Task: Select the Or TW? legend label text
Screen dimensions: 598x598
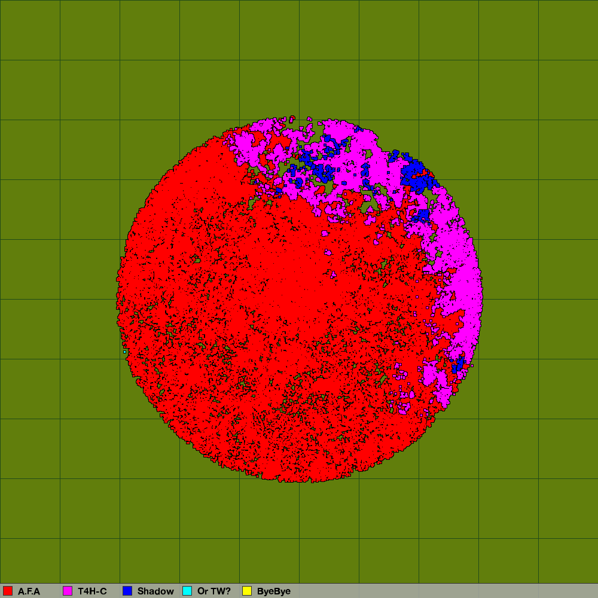Action: [213, 591]
